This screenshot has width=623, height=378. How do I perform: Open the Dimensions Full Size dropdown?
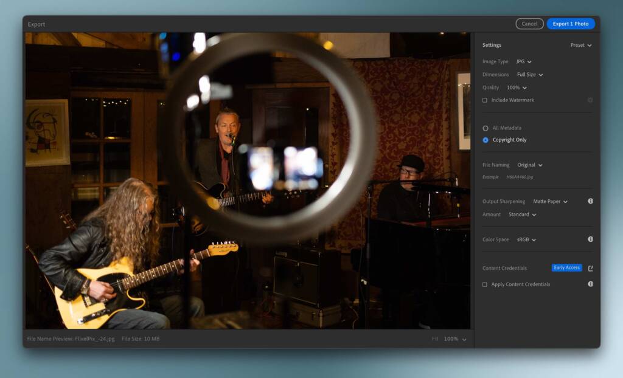coord(530,75)
